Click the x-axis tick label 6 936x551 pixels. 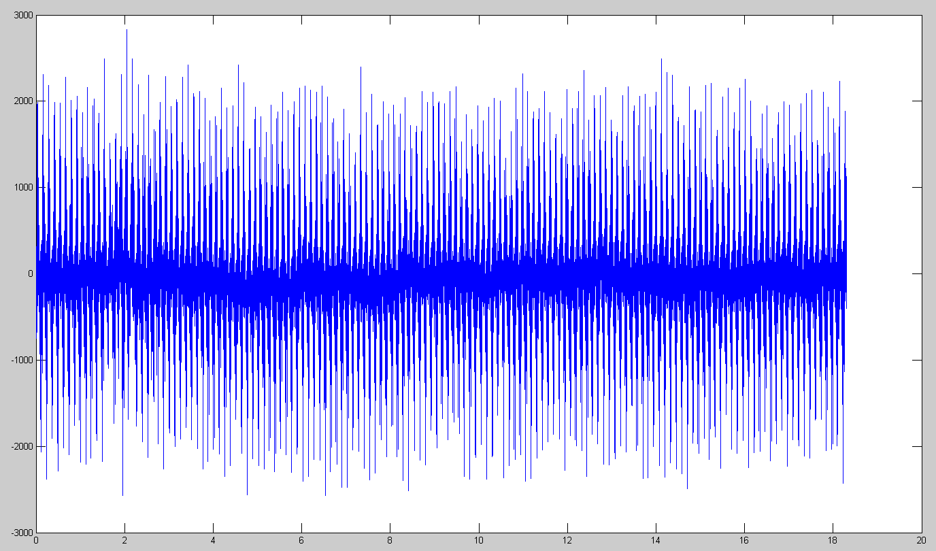301,541
